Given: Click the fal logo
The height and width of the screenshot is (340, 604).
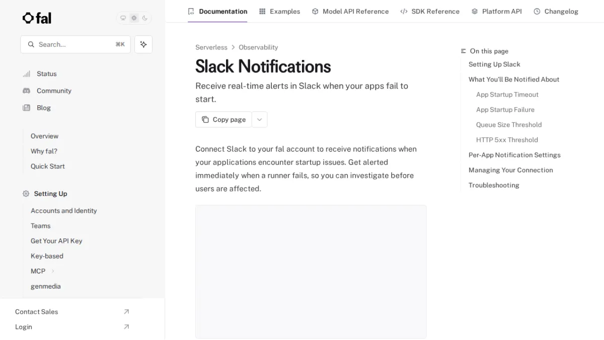Looking at the screenshot, I should point(37,18).
